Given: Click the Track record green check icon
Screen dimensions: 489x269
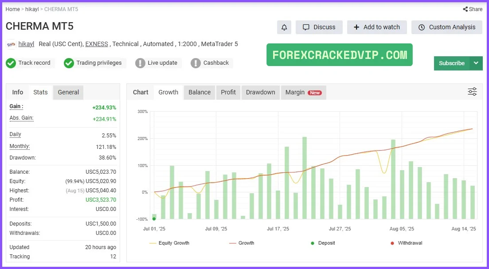Looking at the screenshot, I should [x=11, y=63].
